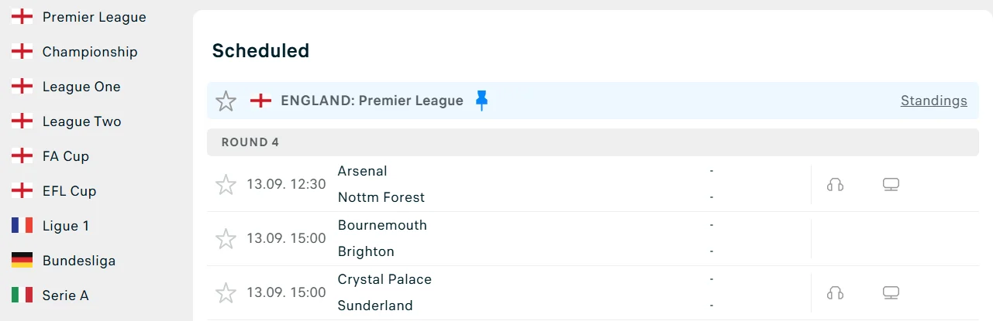Click headphones icon for Crystal Palace match
The width and height of the screenshot is (993, 321).
tap(835, 293)
